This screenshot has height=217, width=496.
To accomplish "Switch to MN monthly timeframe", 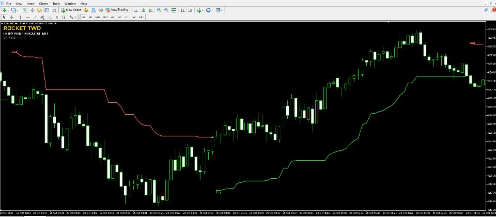I will point(142,17).
